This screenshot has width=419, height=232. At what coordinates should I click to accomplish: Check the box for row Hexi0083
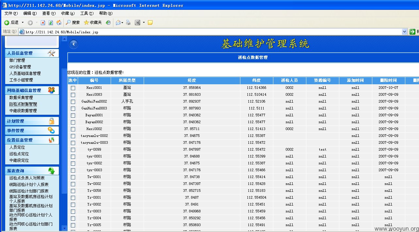coord(73,95)
